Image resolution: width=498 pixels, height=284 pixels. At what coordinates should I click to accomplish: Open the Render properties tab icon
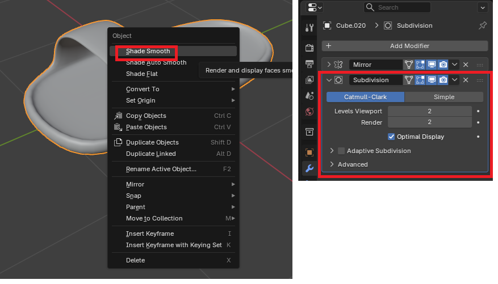pos(309,48)
